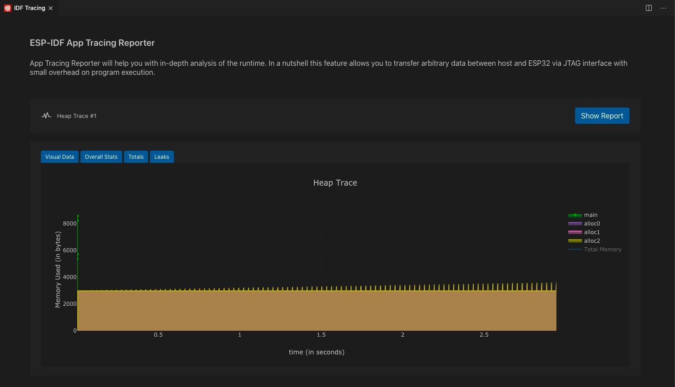The width and height of the screenshot is (675, 387).
Task: Click the ESP-IDF icon on the editor tab
Action: (7, 8)
